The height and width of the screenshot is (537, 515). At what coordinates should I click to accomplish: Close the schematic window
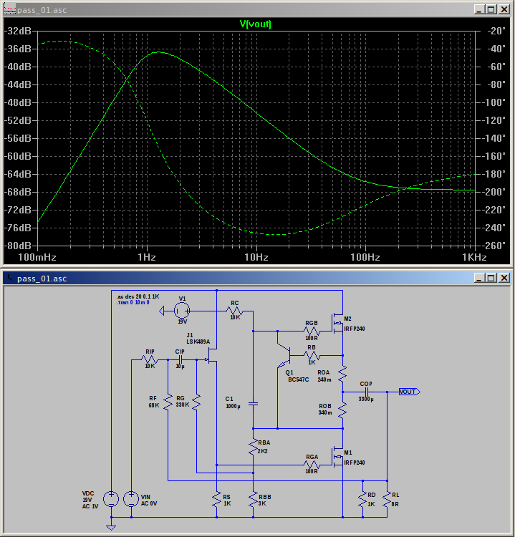tap(504, 278)
